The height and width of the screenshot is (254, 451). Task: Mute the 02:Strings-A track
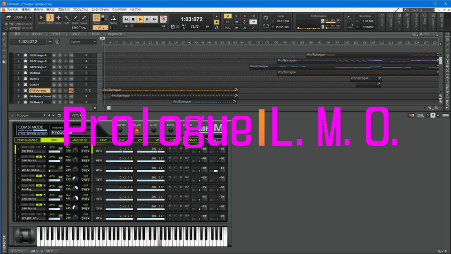[x=54, y=56]
